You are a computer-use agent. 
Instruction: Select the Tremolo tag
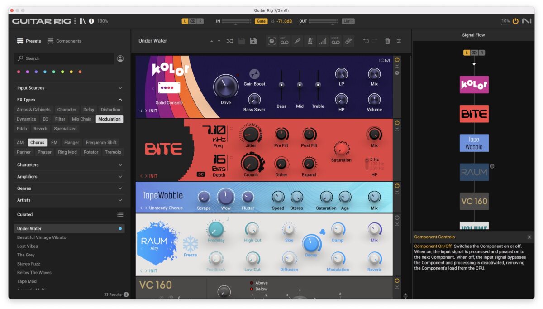coord(113,152)
